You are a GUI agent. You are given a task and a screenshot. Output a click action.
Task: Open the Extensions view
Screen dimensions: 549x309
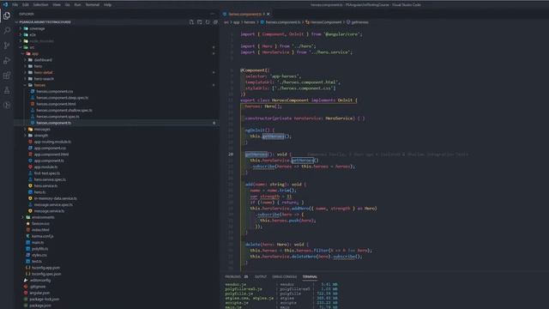point(7,76)
